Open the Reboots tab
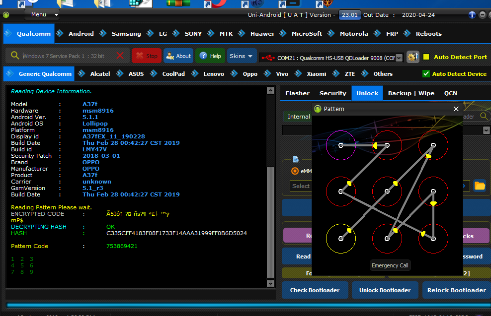The width and height of the screenshot is (491, 316). coord(429,33)
